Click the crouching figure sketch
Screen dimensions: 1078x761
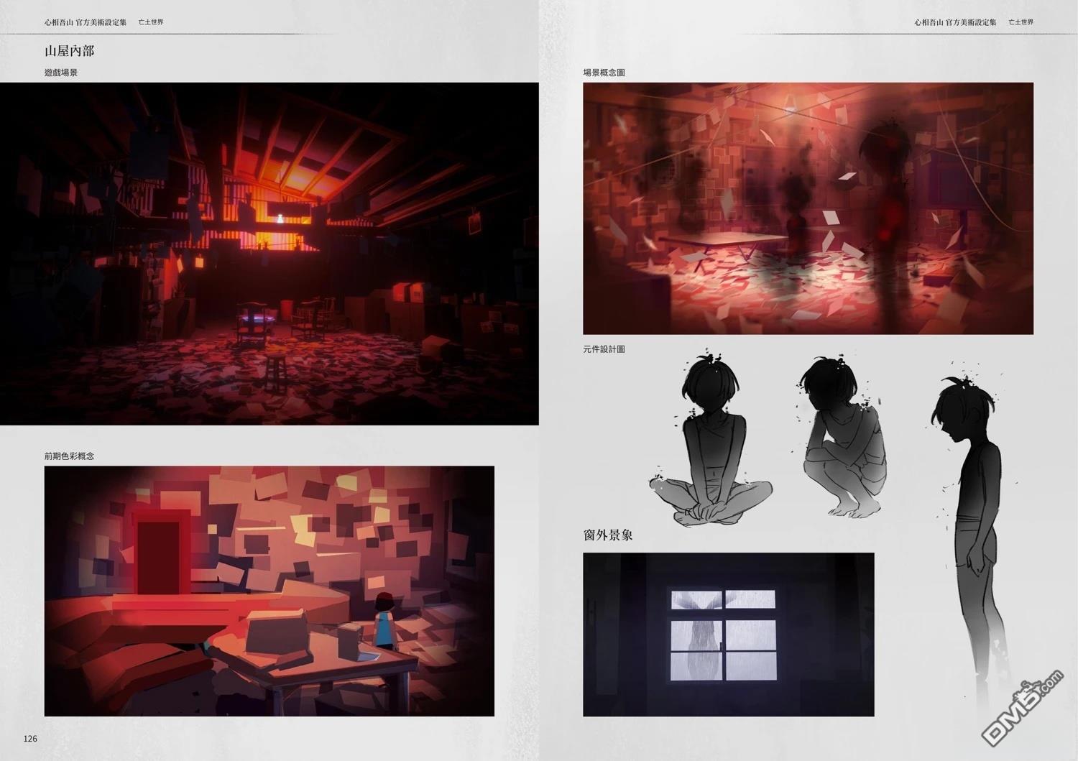(842, 437)
